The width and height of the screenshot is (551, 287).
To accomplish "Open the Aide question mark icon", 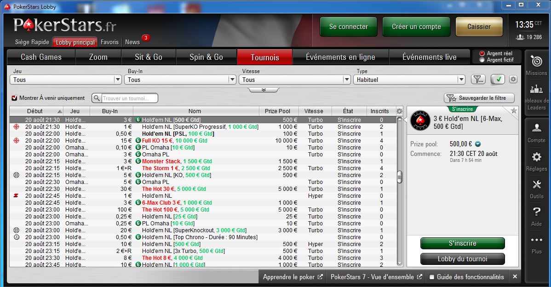I will point(536,212).
